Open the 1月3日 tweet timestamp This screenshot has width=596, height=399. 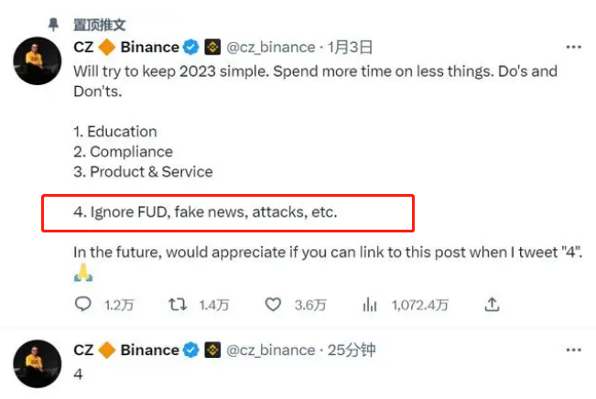[348, 47]
